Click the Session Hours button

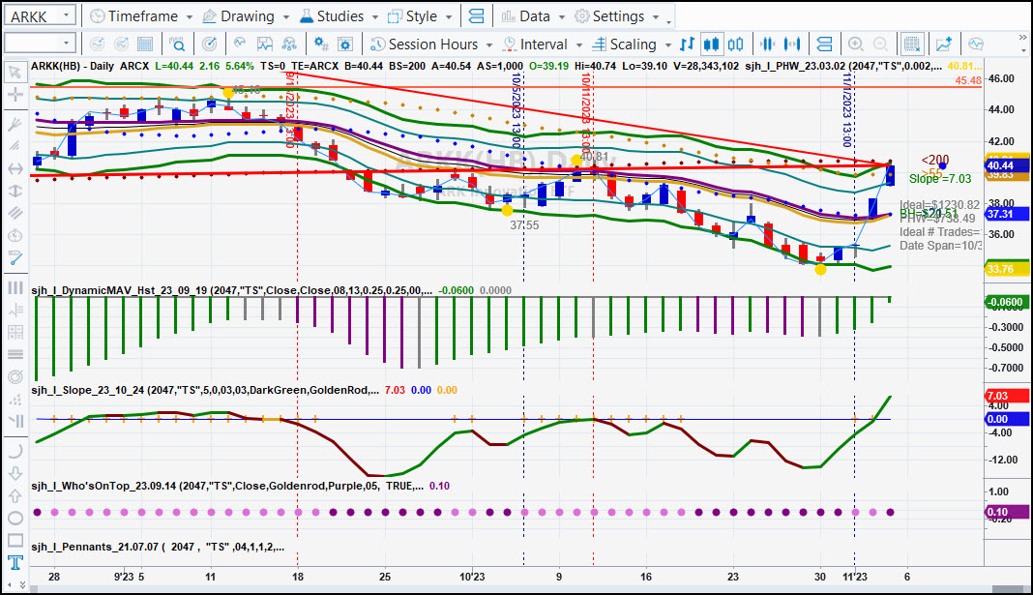(x=425, y=45)
